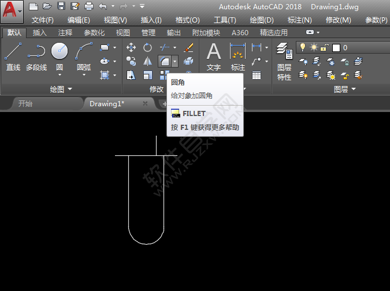The width and height of the screenshot is (390, 291).
Task: Toggle layer 0 freeze sun icon
Action: tap(314, 47)
